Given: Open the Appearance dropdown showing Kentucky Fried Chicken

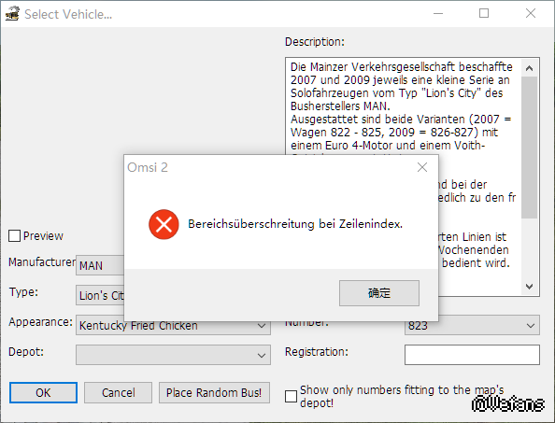Looking at the screenshot, I should point(173,325).
